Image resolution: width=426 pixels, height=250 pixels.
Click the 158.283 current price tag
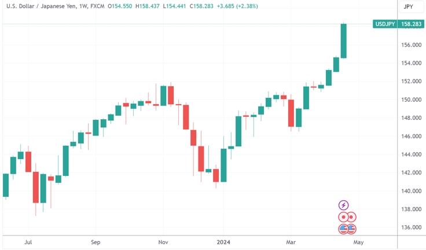coord(411,24)
